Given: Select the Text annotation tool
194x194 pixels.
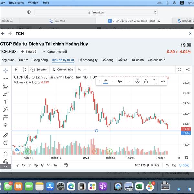Looking at the screenshot, I should click(5, 102).
